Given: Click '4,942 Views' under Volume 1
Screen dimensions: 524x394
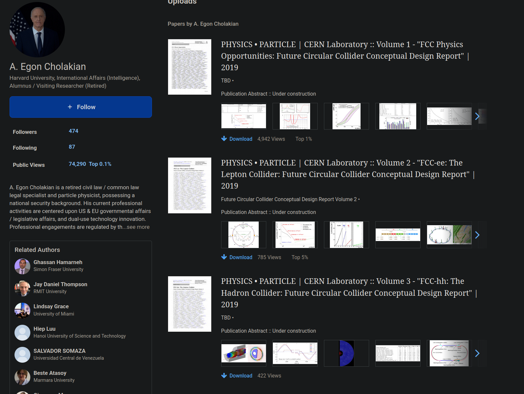Looking at the screenshot, I should click(x=271, y=139).
